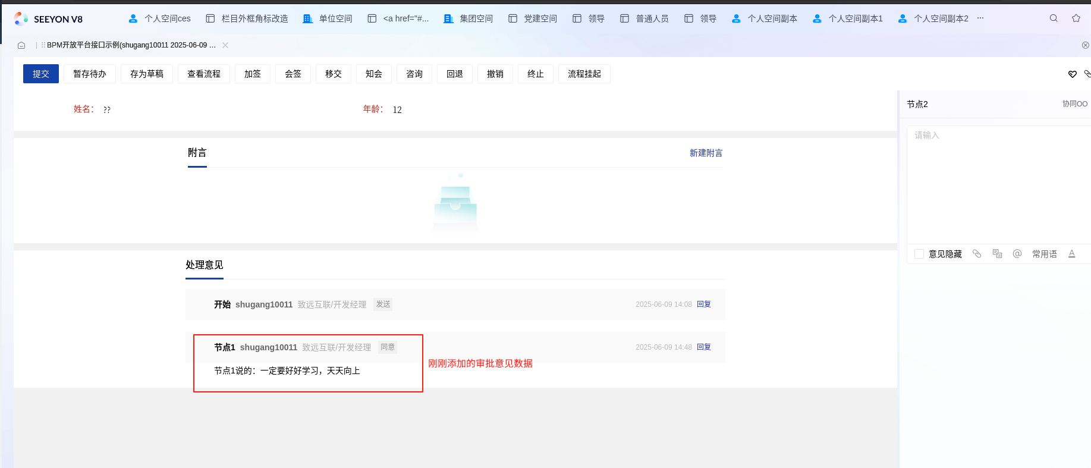This screenshot has height=468, width=1091.
Task: Click the @ mention icon
Action: [x=1017, y=254]
